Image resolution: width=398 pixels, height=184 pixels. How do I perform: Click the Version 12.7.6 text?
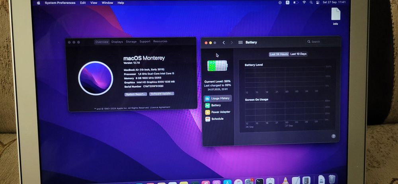click(x=132, y=63)
